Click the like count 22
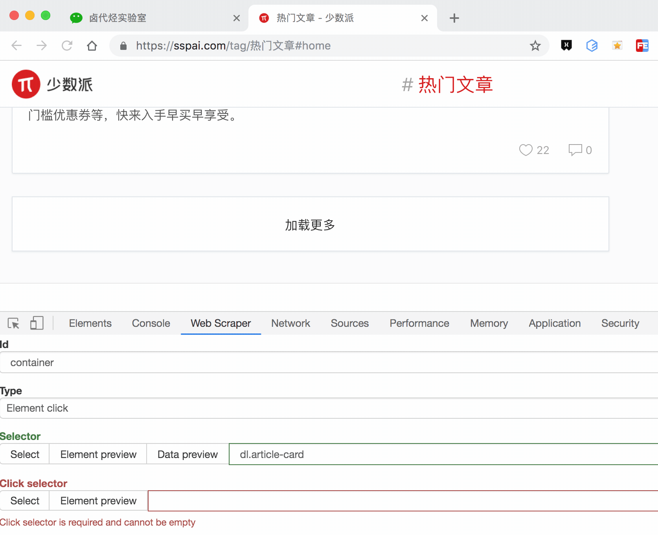658x535 pixels. click(543, 150)
